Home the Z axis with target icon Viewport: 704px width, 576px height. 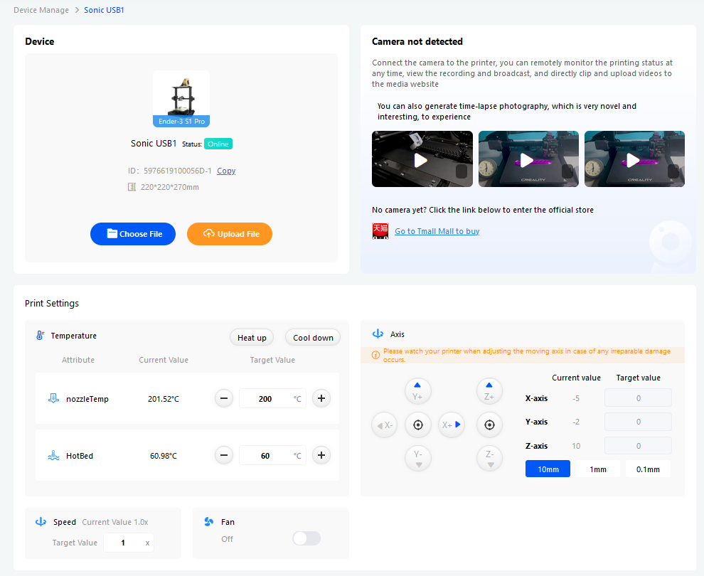pyautogui.click(x=489, y=425)
